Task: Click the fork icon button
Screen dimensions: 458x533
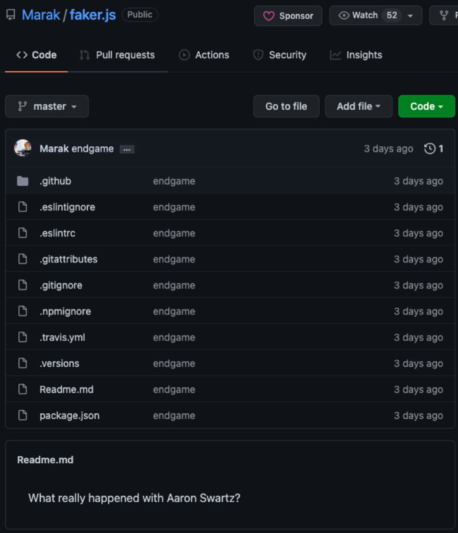Action: pos(444,15)
